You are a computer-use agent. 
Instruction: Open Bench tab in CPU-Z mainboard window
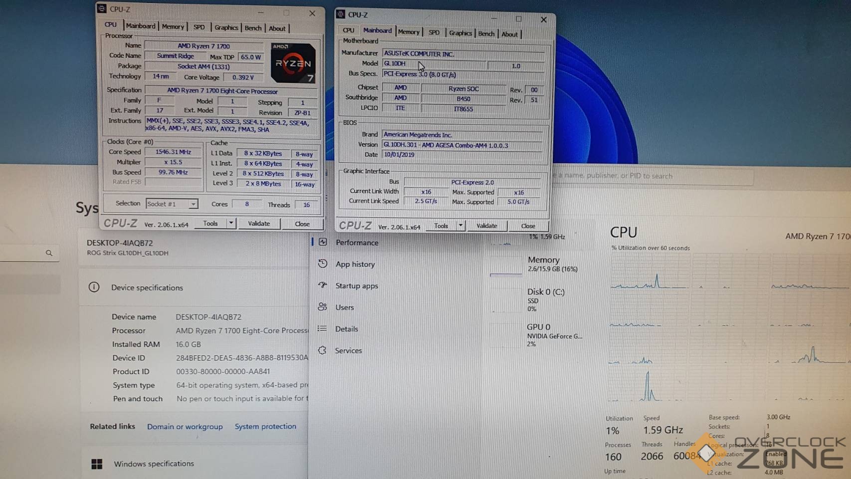point(486,33)
